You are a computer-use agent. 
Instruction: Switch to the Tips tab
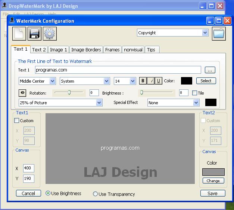152,50
